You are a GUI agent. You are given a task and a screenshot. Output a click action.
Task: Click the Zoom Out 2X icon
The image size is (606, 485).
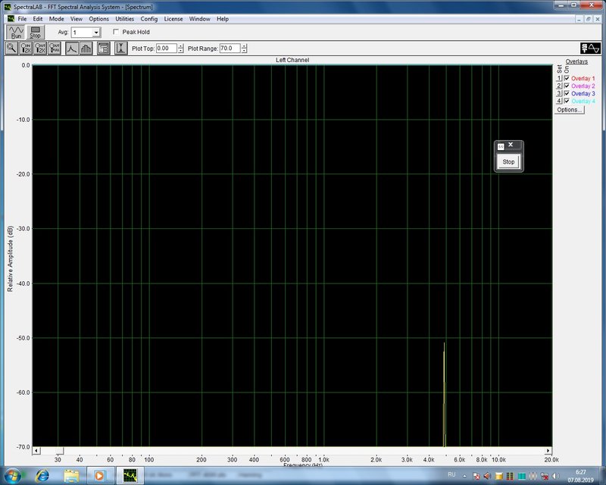point(40,48)
